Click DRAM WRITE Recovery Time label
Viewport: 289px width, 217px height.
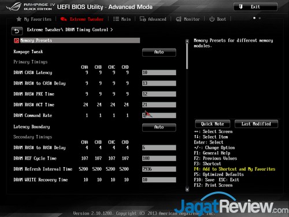(40, 180)
